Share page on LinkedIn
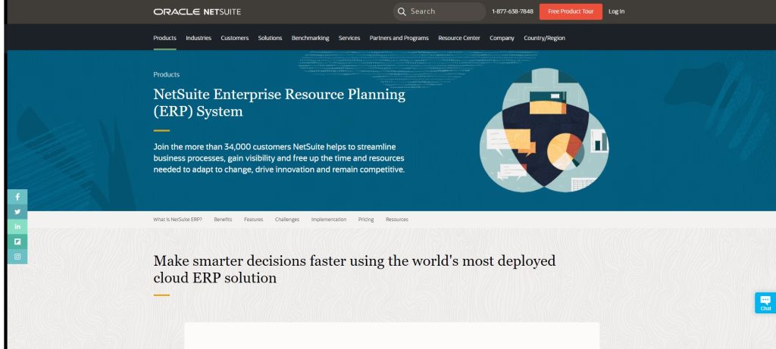The width and height of the screenshot is (776, 349). coord(17,226)
